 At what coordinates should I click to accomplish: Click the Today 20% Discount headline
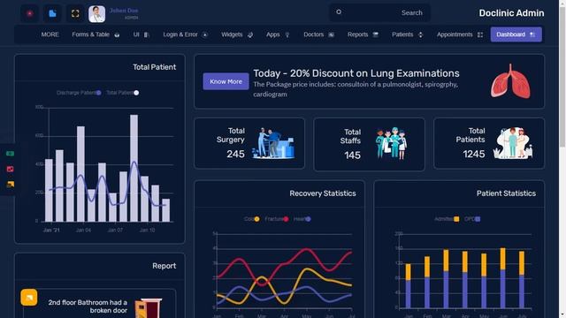click(x=356, y=73)
